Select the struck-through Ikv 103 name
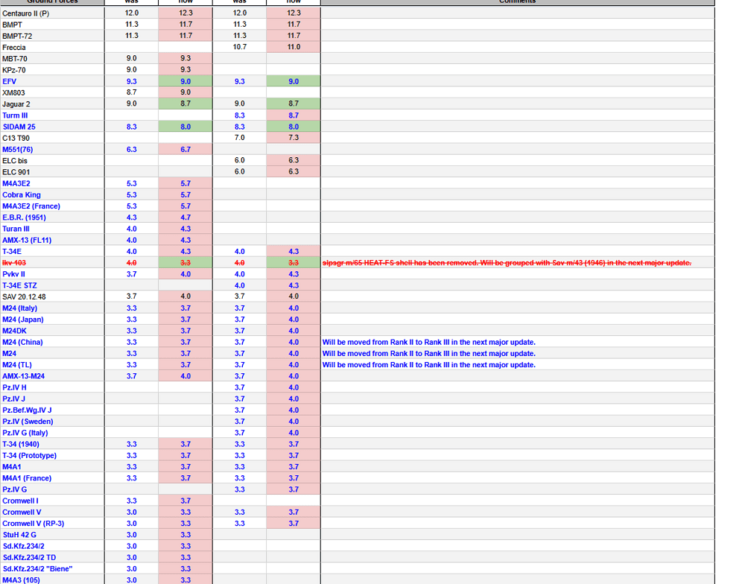745x584 pixels. coord(14,263)
